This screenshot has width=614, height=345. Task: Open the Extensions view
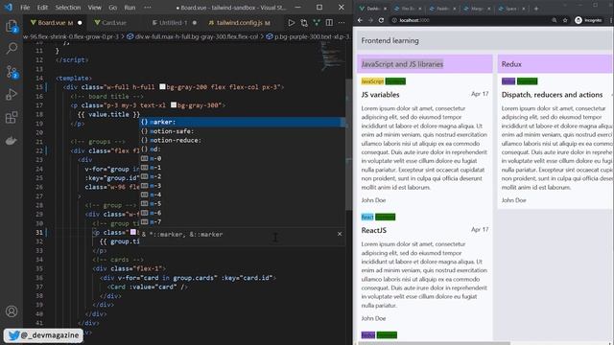(12, 117)
